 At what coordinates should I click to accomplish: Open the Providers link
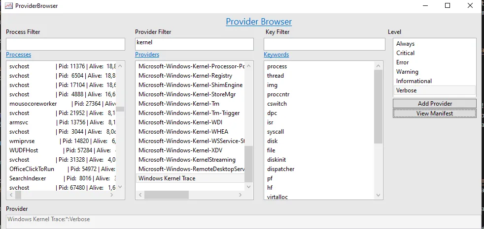147,55
